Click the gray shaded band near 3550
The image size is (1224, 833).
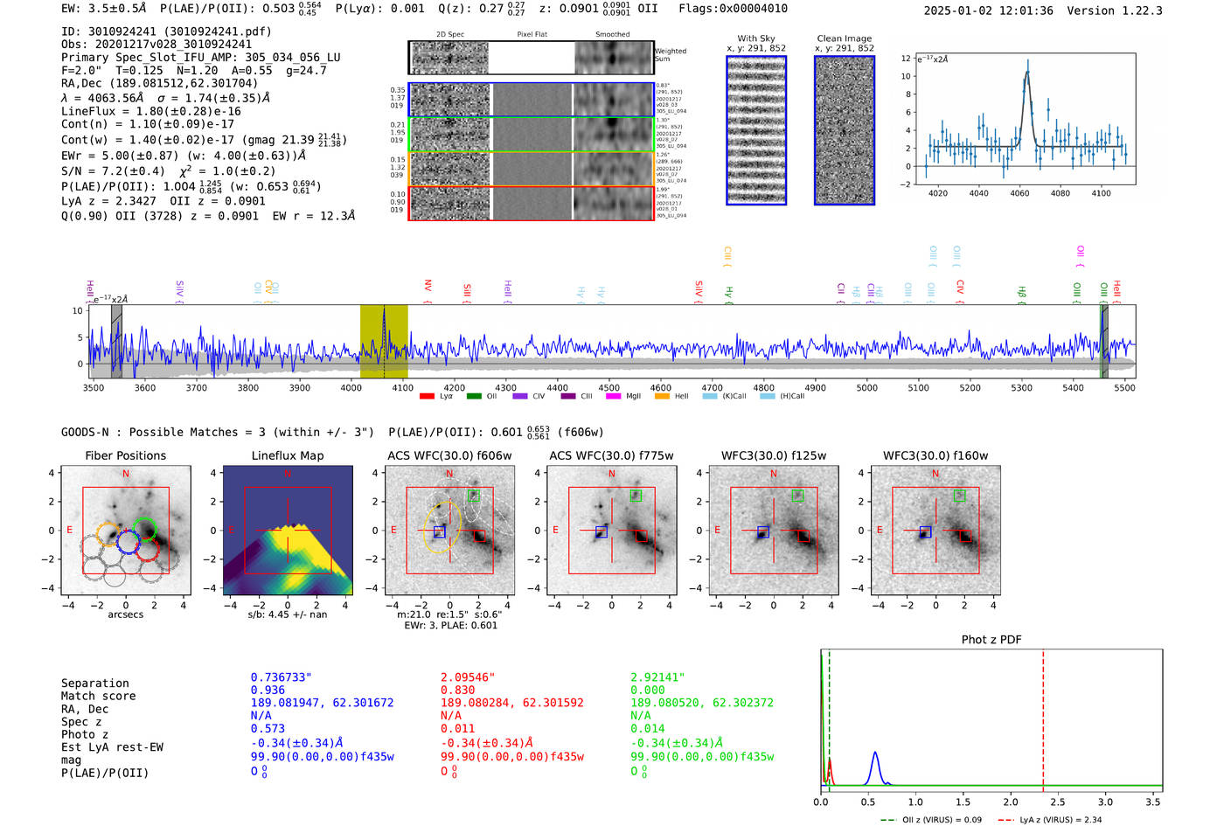click(x=116, y=341)
